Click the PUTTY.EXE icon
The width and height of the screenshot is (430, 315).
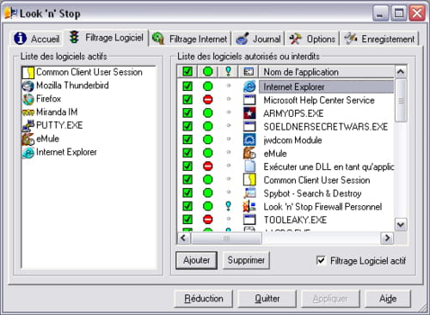pyautogui.click(x=28, y=125)
